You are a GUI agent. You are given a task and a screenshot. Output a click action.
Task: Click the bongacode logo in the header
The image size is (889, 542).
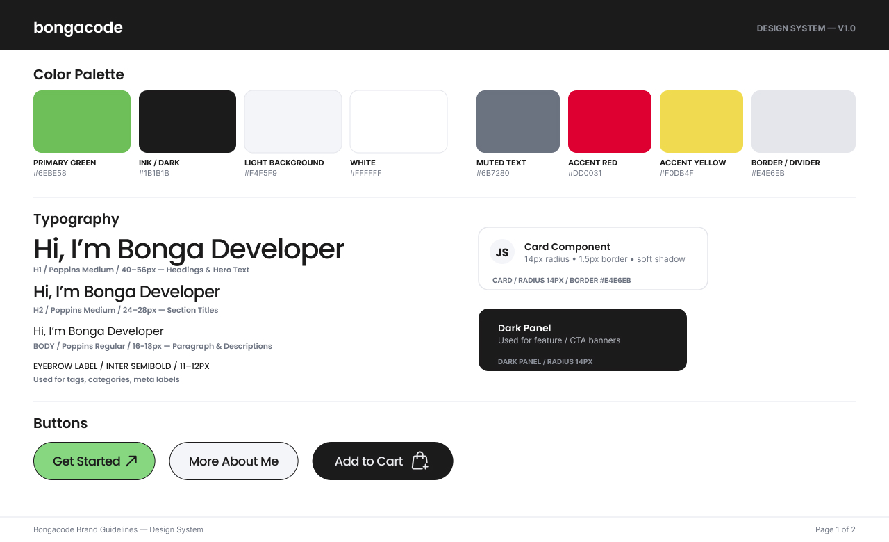78,28
